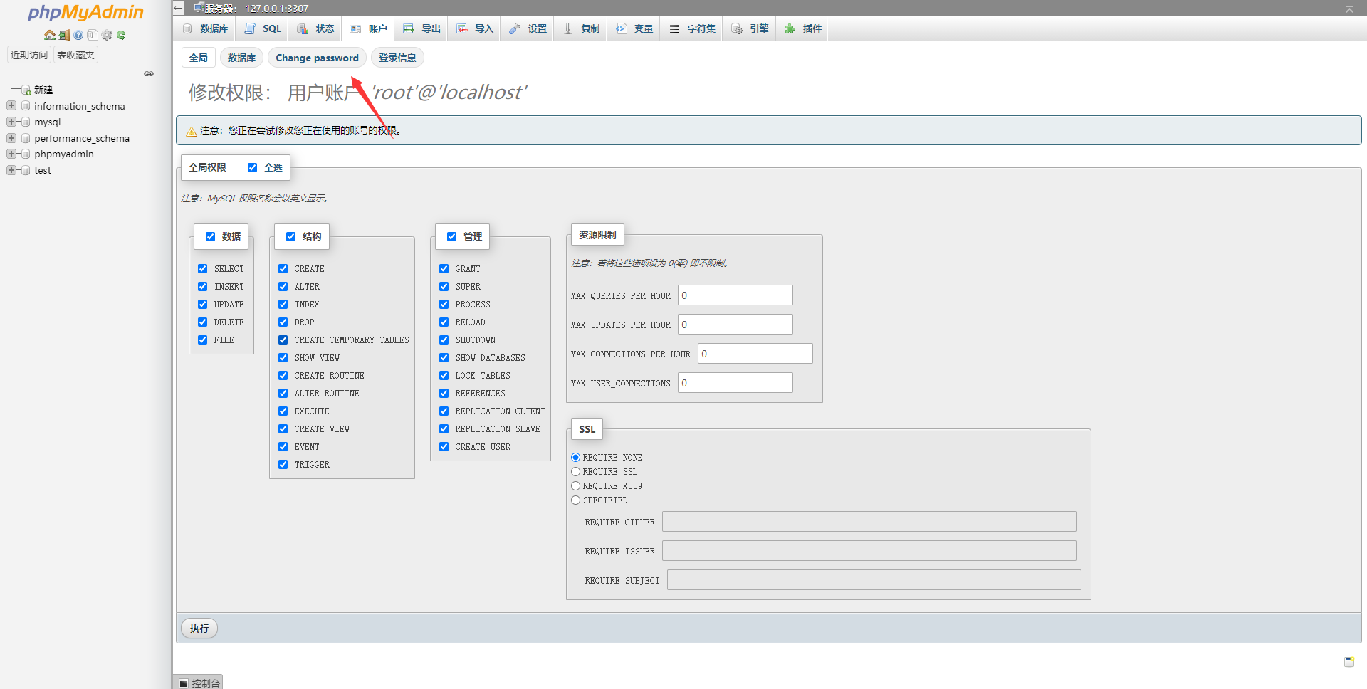Click the collapse arrow at top-right corner
The width and height of the screenshot is (1367, 689).
click(1349, 9)
